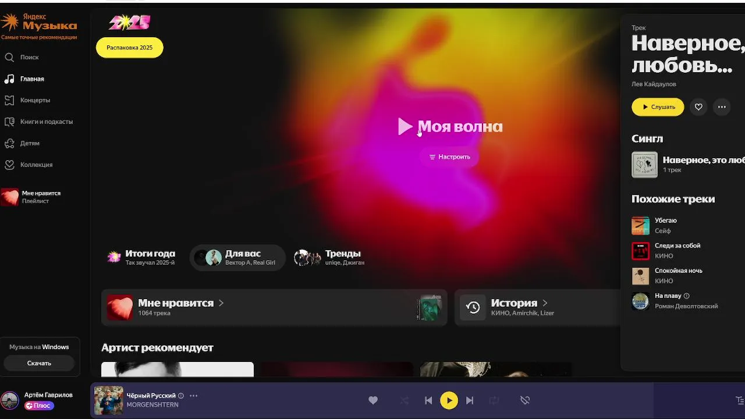Click the yellow Слушать button
Viewport: 745px width, 419px height.
tap(658, 107)
